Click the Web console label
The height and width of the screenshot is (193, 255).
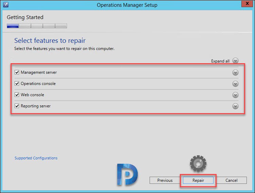point(32,95)
